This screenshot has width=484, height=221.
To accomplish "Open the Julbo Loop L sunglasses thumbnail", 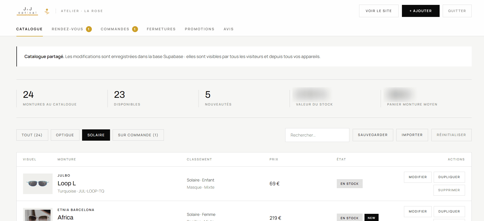I will [x=38, y=184].
